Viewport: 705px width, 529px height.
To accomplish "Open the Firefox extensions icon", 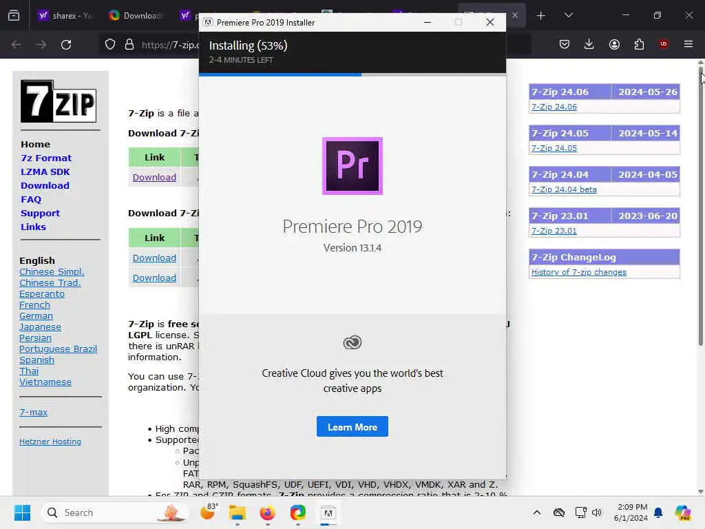I will [639, 44].
